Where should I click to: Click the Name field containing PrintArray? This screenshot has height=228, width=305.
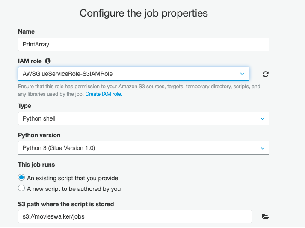click(144, 44)
